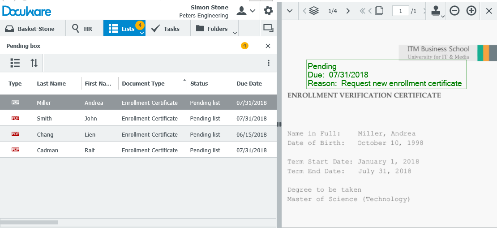497x228 pixels.
Task: Open the user profile dropdown
Action: click(x=246, y=11)
